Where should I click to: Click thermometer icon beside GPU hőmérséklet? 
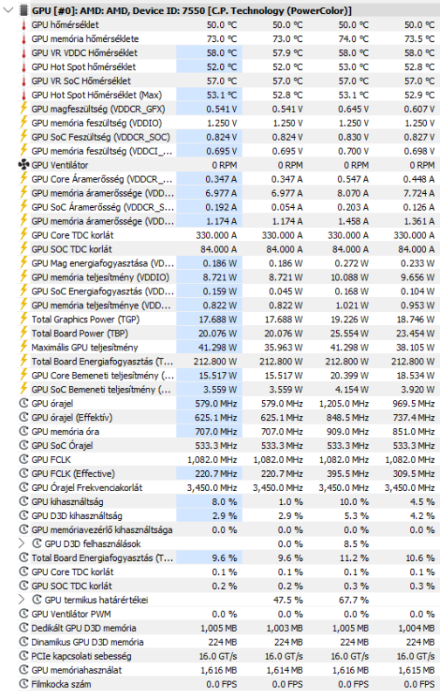[24, 25]
